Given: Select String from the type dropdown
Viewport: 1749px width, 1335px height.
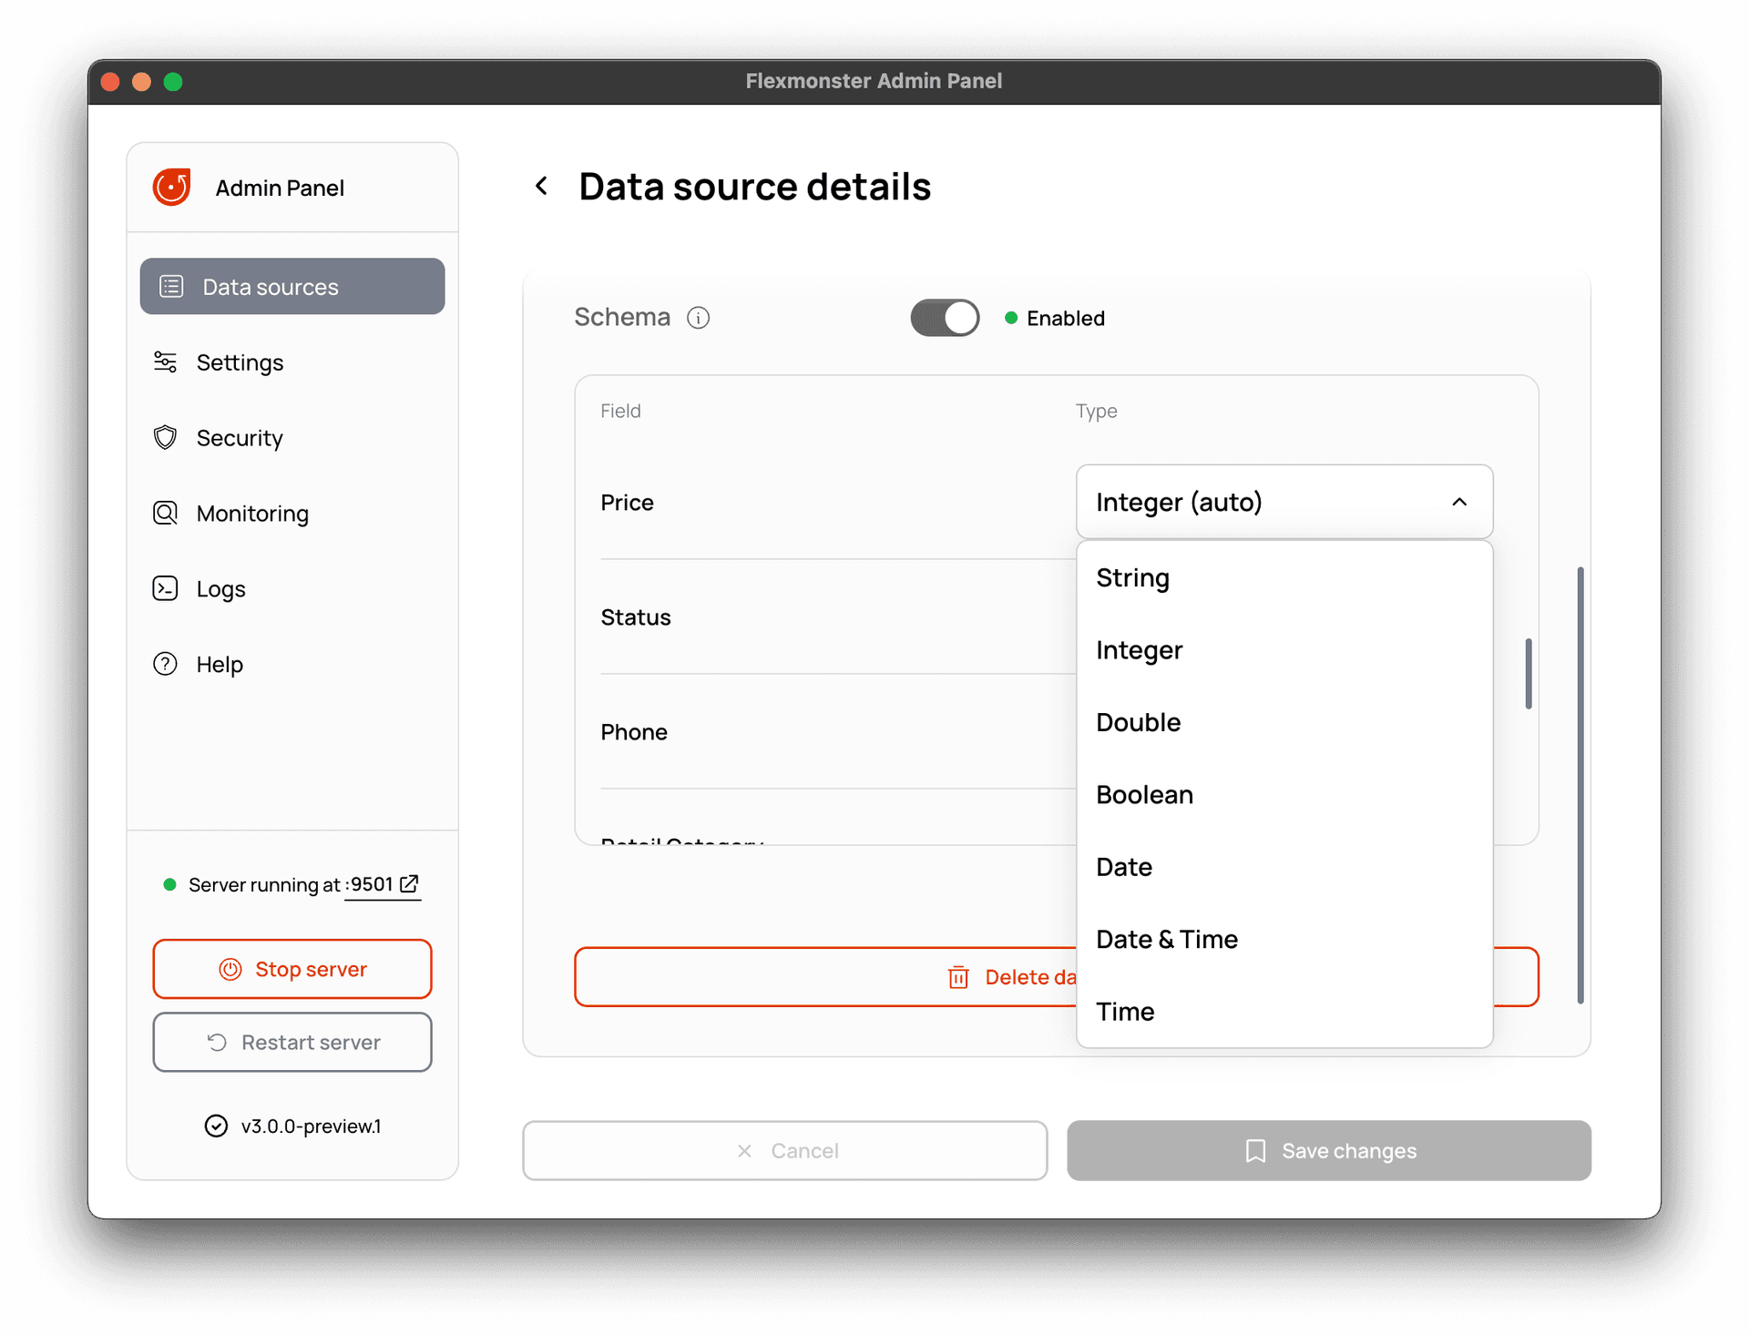Looking at the screenshot, I should click(x=1132, y=577).
